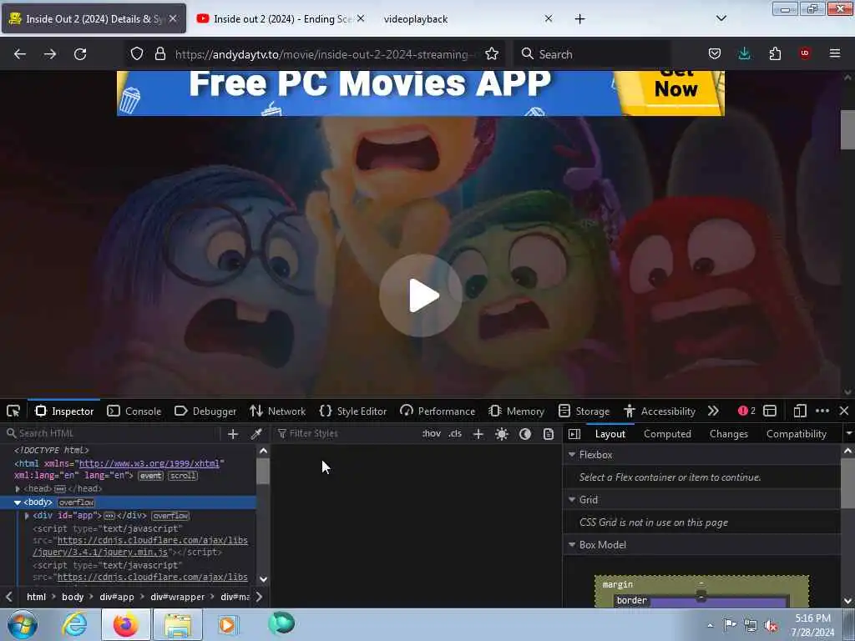Open the w3.org xhtml namespace link
855x641 pixels.
click(149, 463)
